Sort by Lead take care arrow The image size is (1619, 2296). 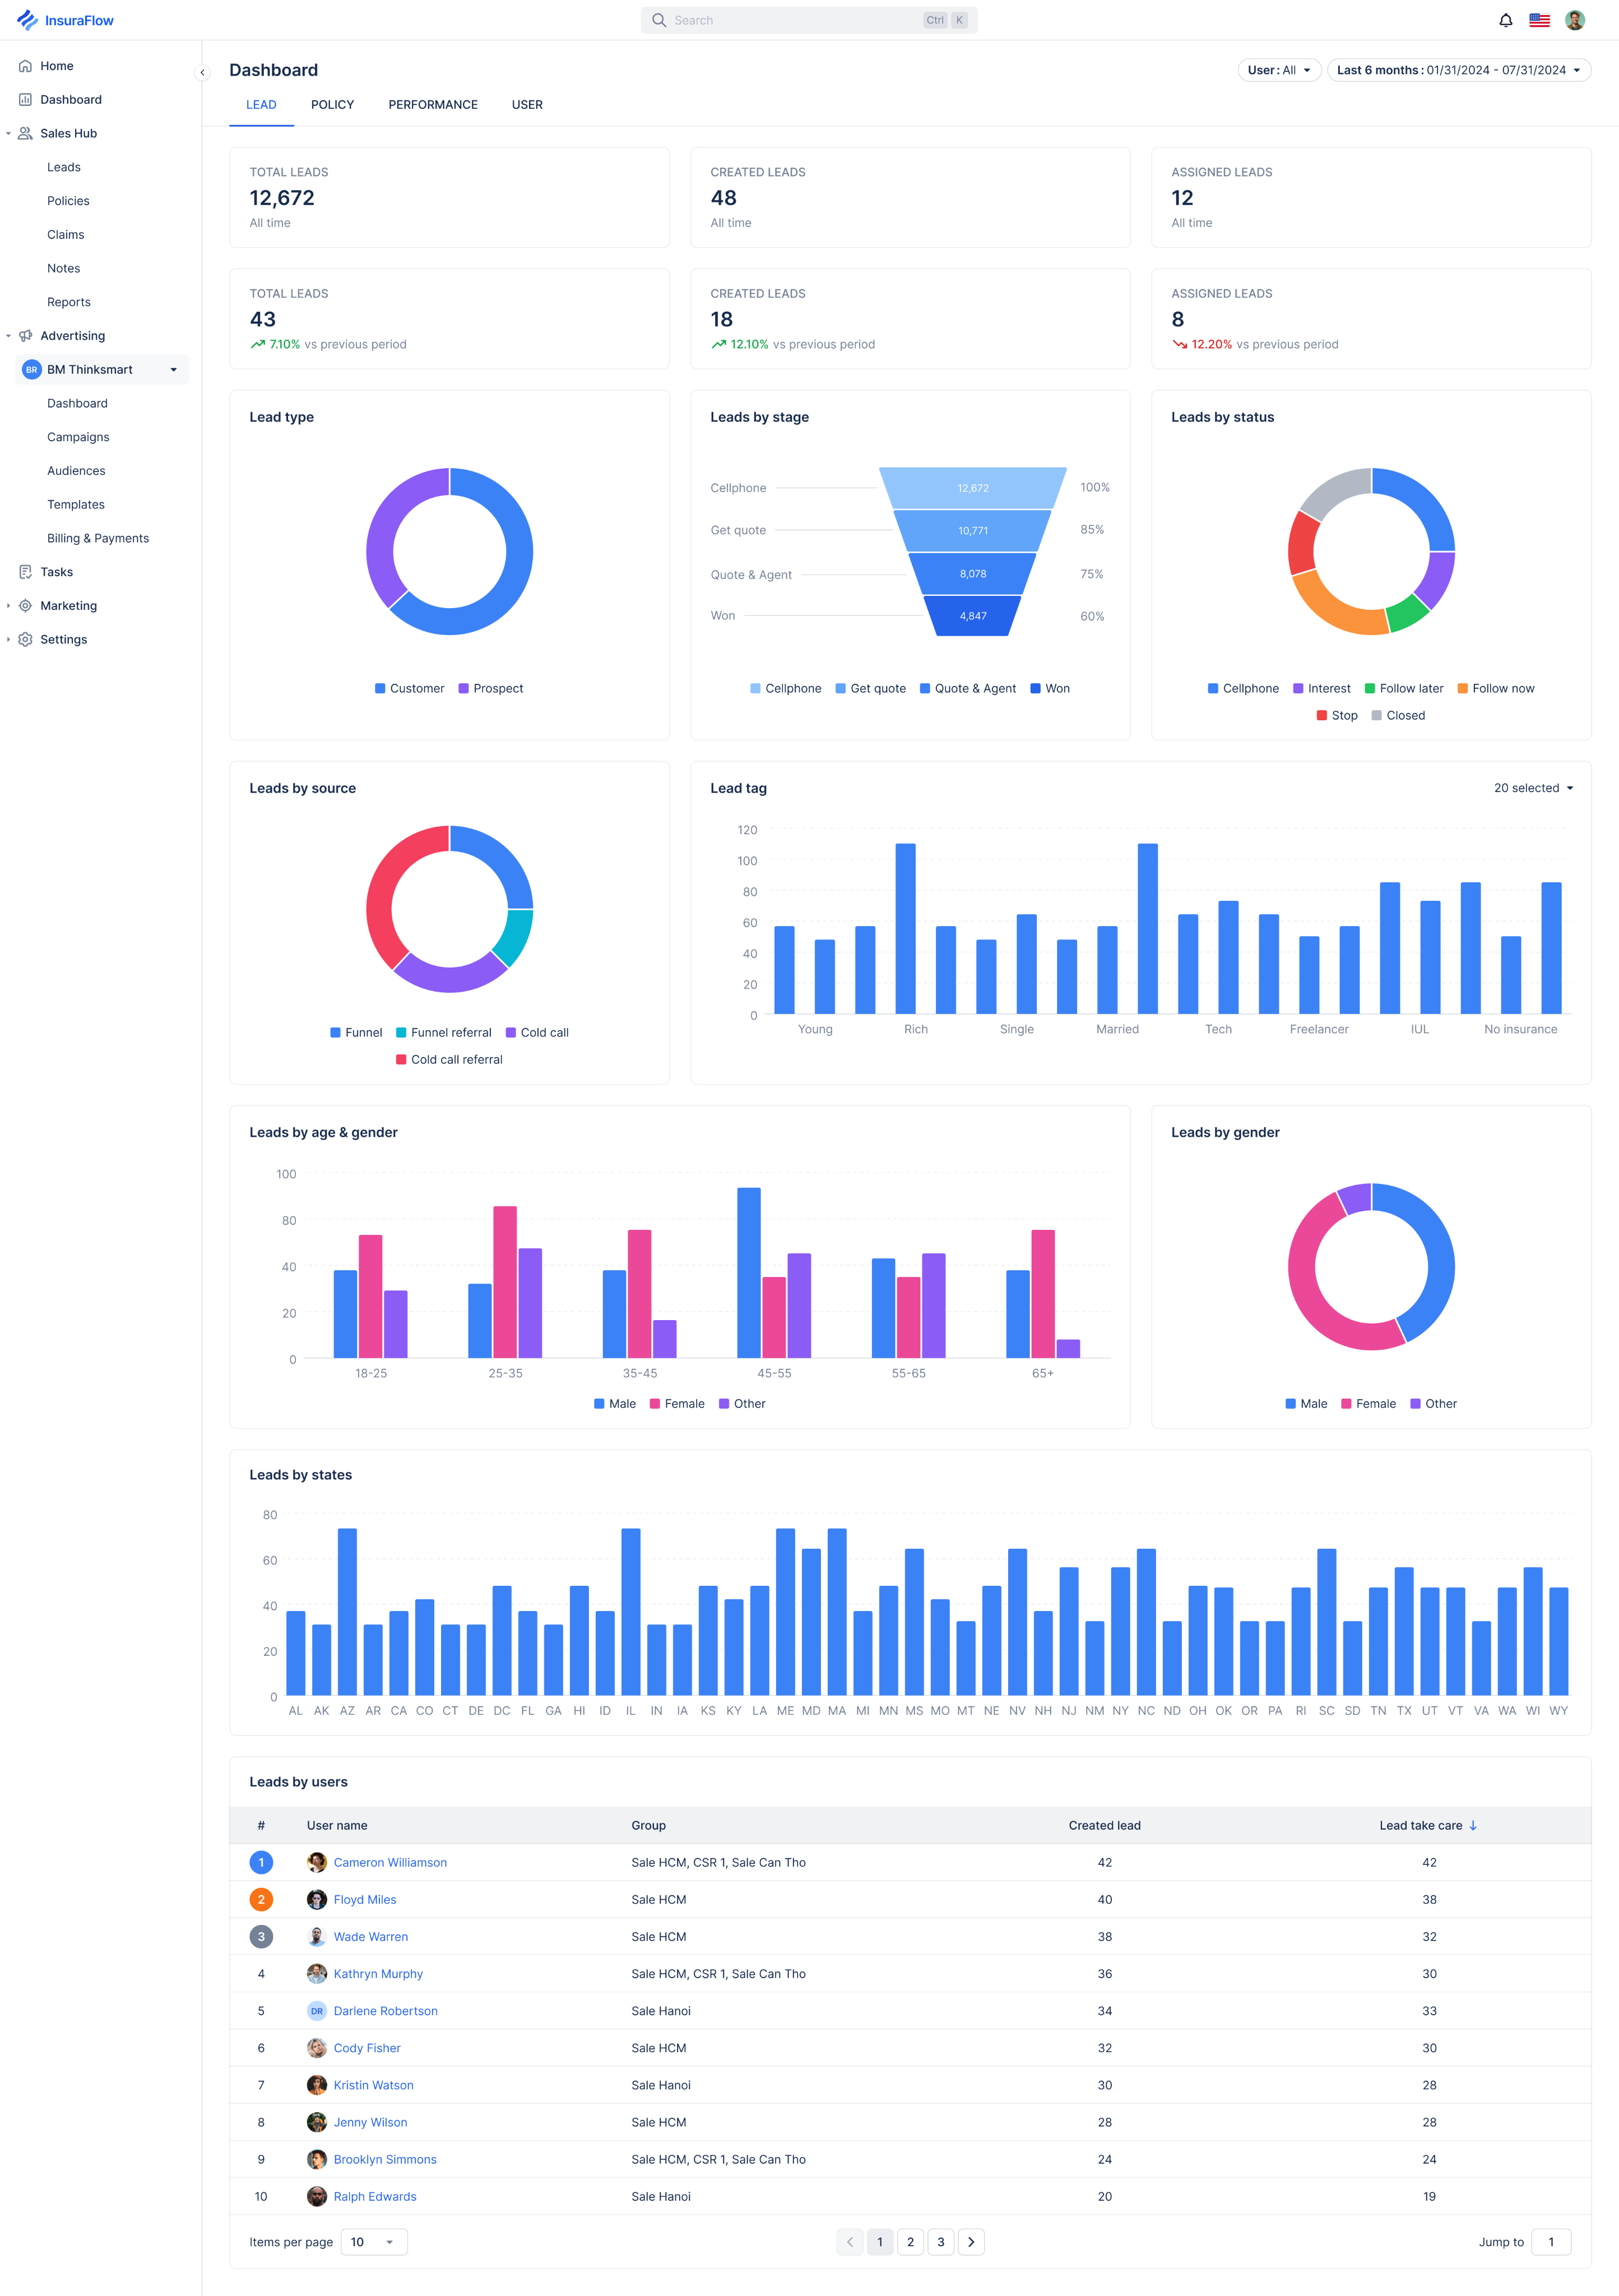(x=1473, y=1825)
